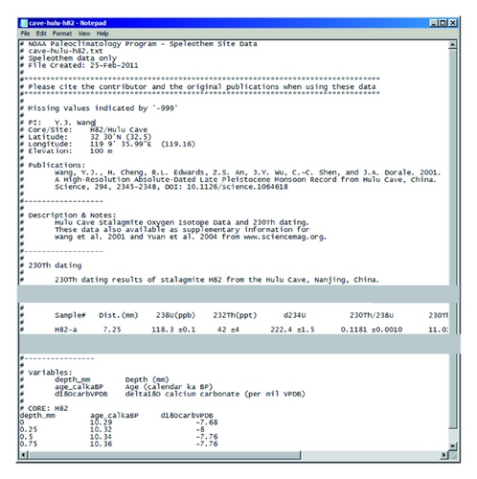Click the window resize grip corner
Image resolution: width=477 pixels, height=479 pixels.
[453, 455]
